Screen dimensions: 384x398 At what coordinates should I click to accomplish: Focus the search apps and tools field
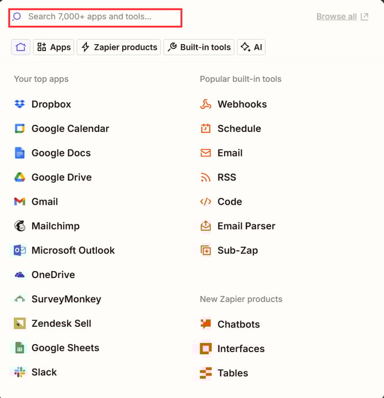click(x=97, y=17)
